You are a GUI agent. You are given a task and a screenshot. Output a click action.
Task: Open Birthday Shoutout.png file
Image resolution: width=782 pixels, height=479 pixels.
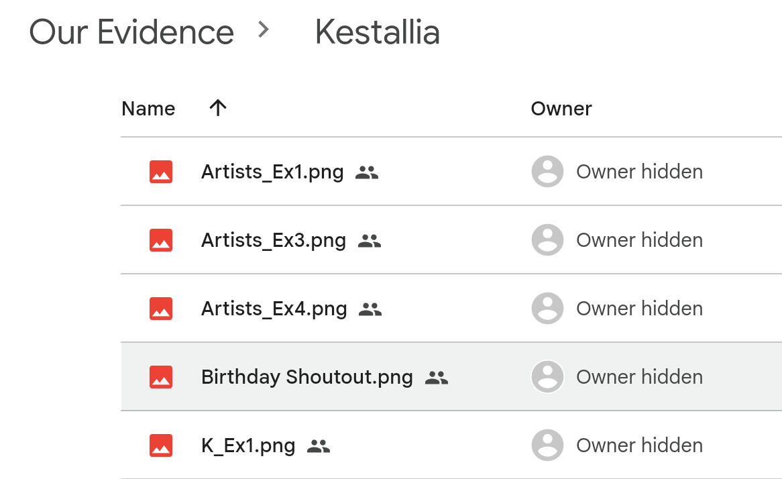tap(306, 377)
